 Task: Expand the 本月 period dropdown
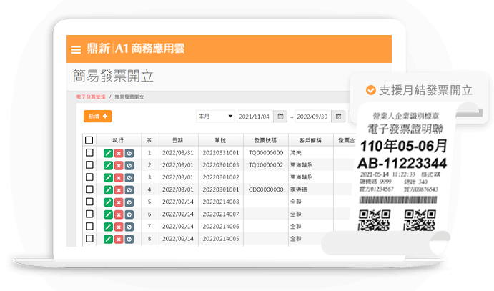[215, 117]
